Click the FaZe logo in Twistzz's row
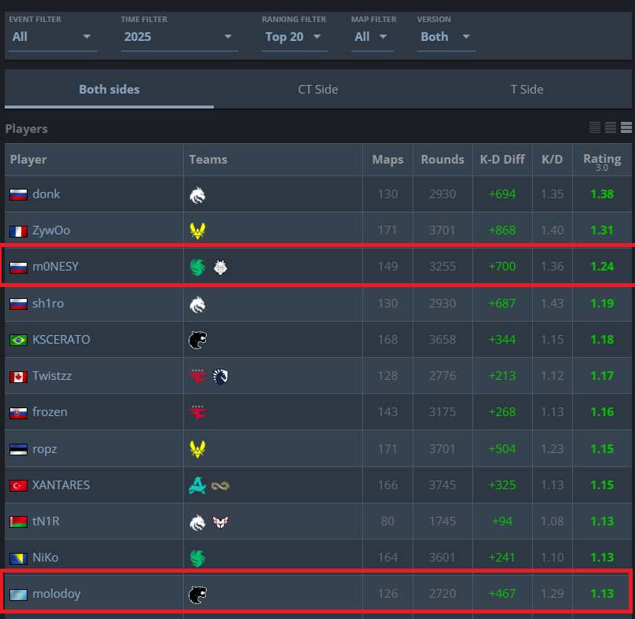Image resolution: width=635 pixels, height=619 pixels. coord(197,377)
